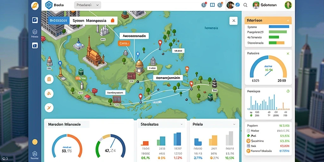Image resolution: width=324 pixels, height=162 pixels.
Task: Click the yellow dot indicator in the sidebar
Action: 35,142
